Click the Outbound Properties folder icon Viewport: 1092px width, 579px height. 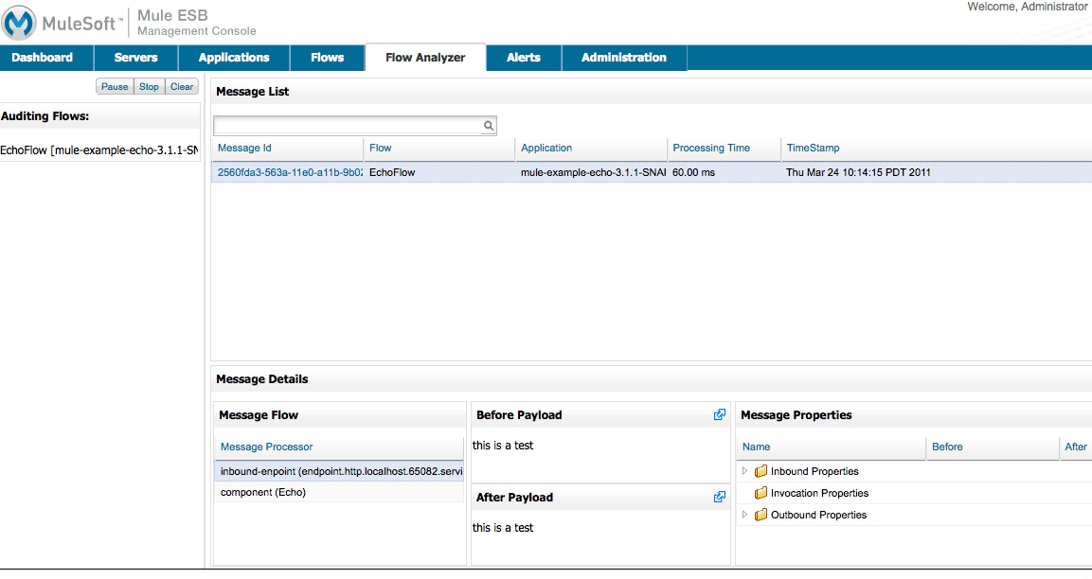761,515
